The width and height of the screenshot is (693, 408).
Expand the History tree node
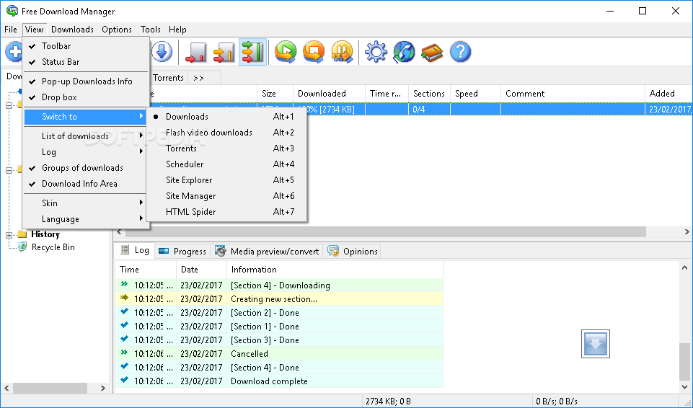(9, 235)
